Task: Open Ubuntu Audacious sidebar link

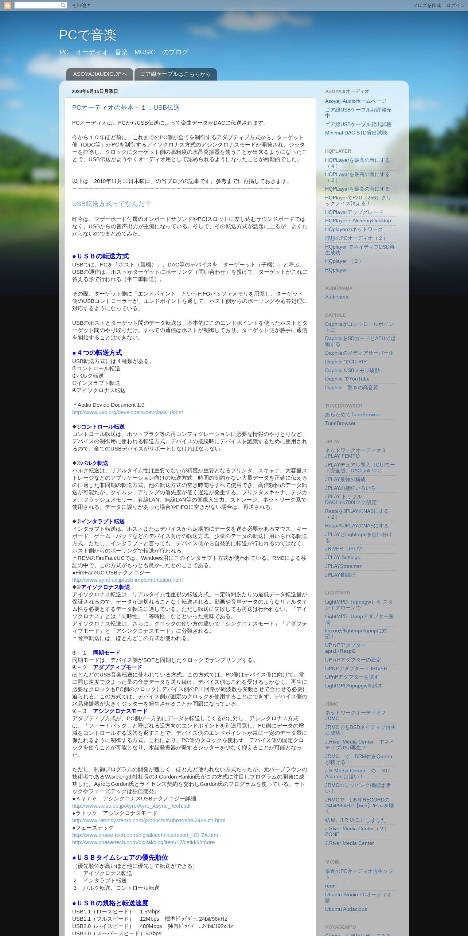Action: click(x=346, y=909)
